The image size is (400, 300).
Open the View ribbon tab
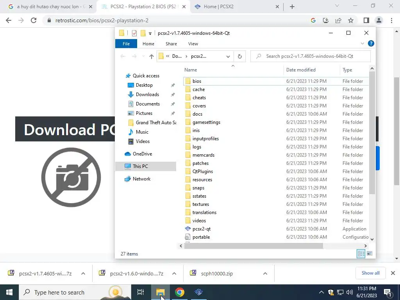[x=193, y=44]
